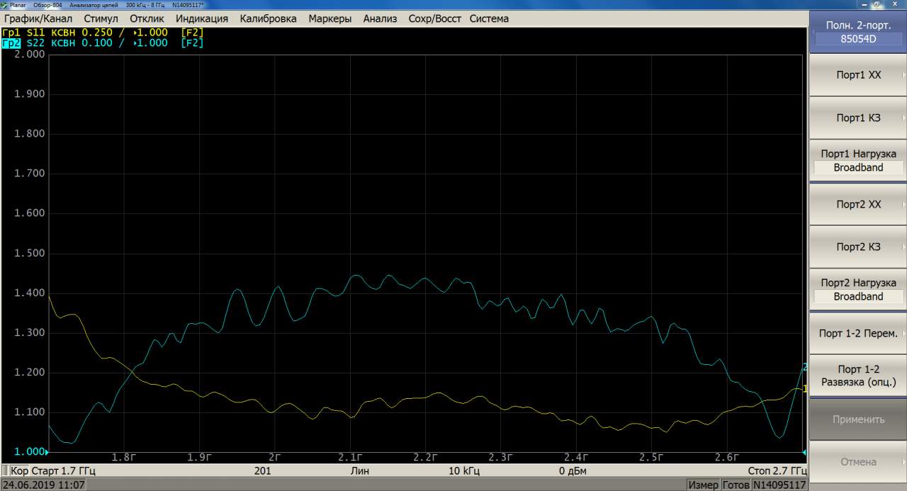Click the S22 scale value 0.100
The width and height of the screenshot is (907, 491).
pyautogui.click(x=97, y=43)
